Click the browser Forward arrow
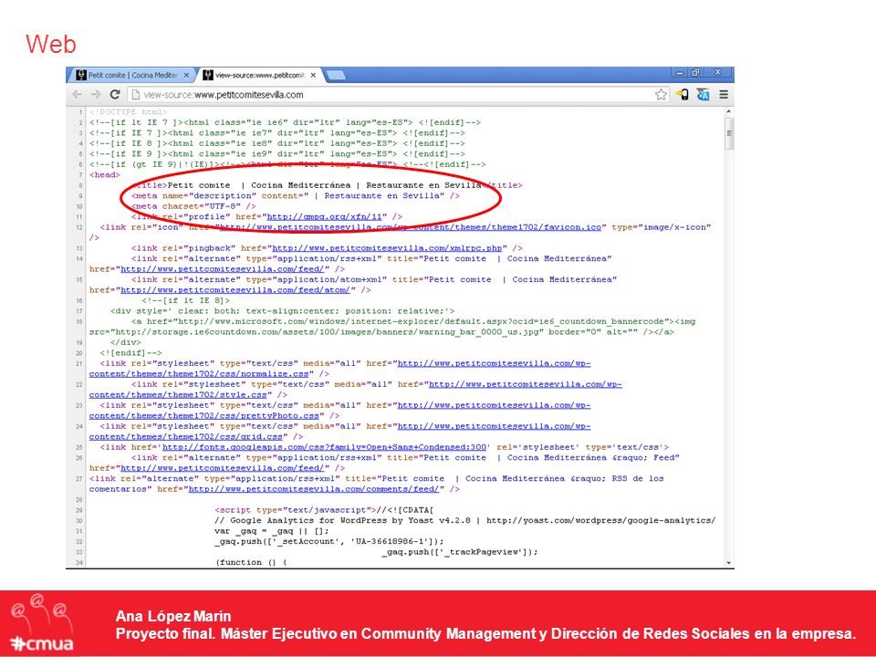Image resolution: width=876 pixels, height=657 pixels. tap(96, 94)
